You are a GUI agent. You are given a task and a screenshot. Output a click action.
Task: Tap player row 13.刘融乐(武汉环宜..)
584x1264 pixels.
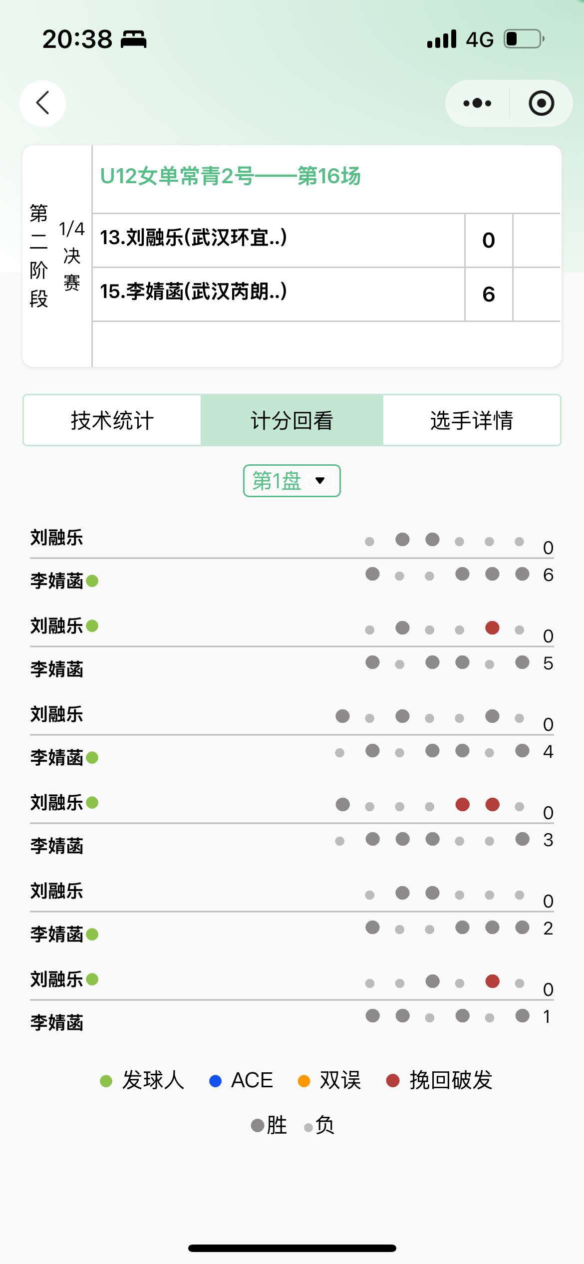(194, 238)
